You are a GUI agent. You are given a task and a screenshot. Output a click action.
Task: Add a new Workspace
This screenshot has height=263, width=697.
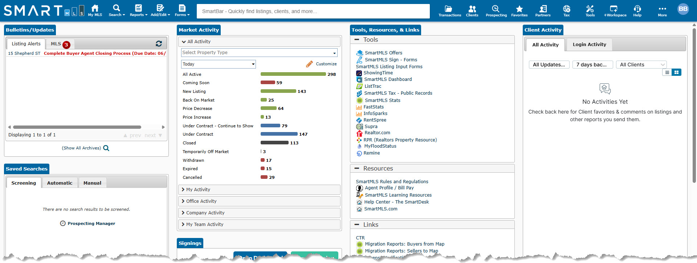point(615,10)
